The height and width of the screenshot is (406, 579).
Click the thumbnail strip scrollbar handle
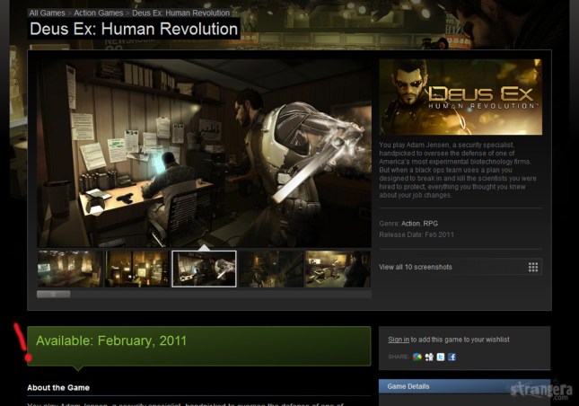[x=54, y=294]
